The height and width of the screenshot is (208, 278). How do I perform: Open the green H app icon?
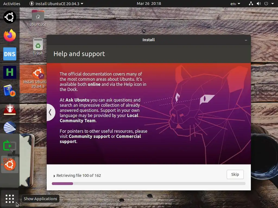[x=10, y=72]
